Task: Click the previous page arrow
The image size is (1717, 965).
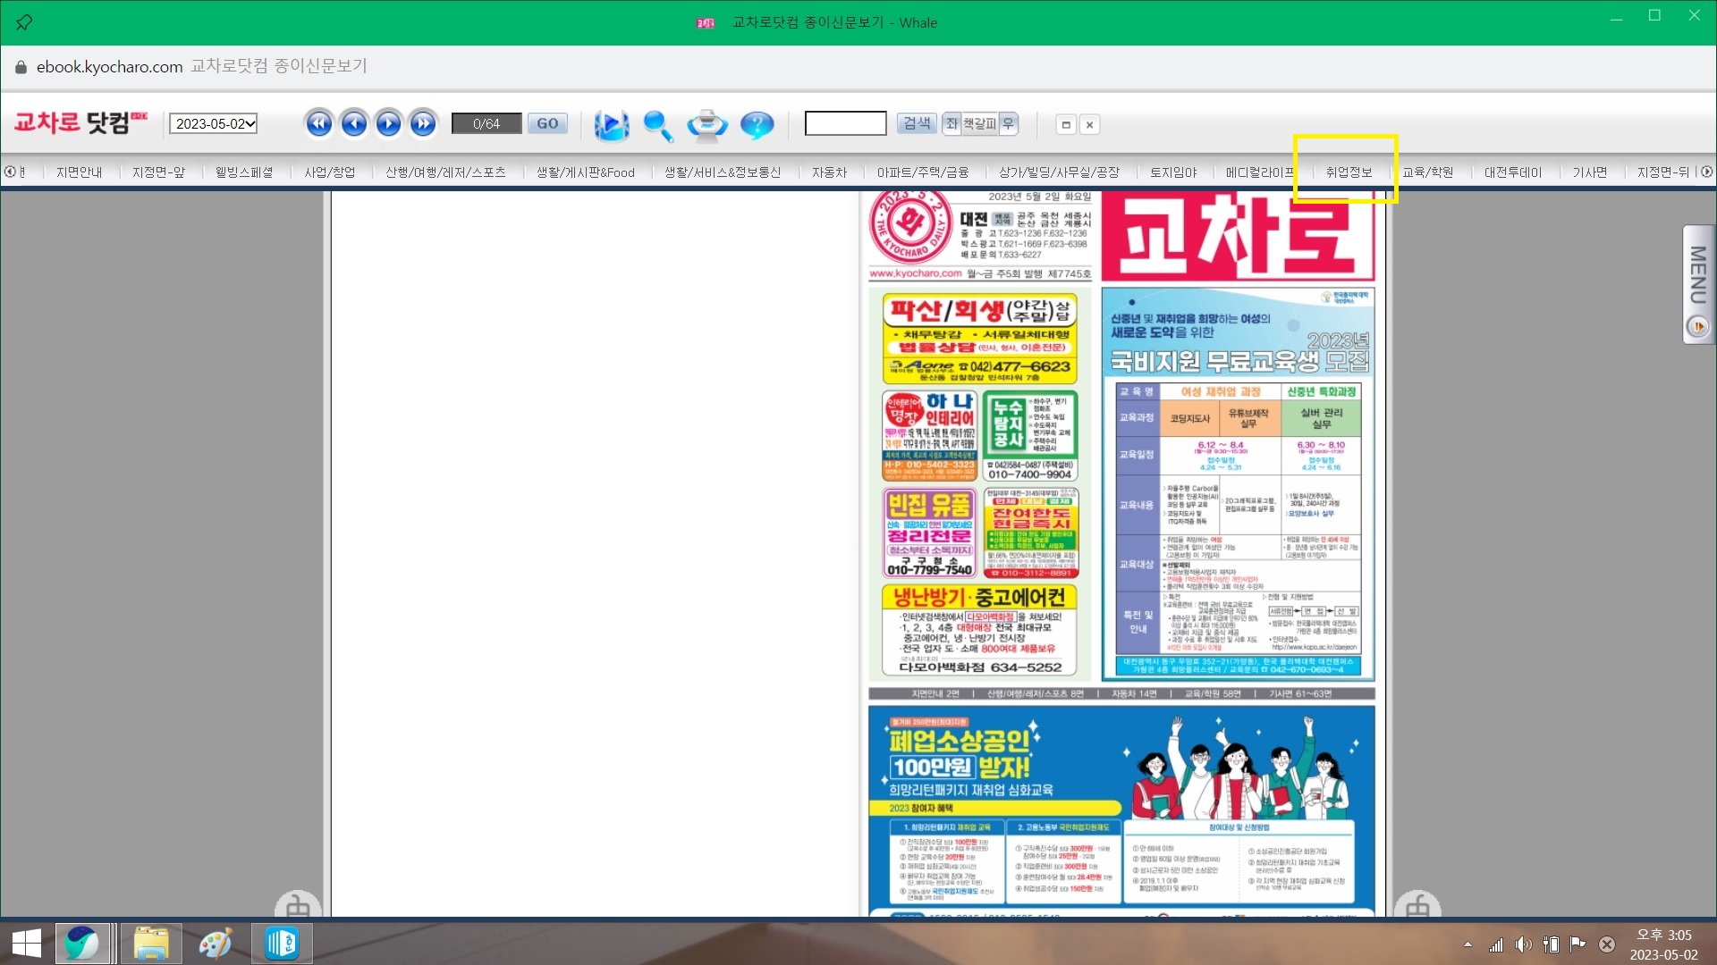Action: click(x=354, y=123)
